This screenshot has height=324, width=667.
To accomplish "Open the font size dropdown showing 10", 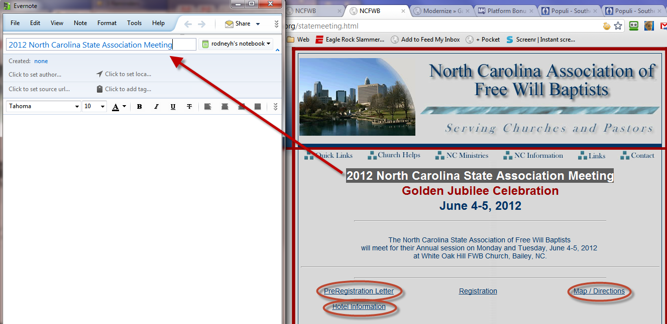I will [x=102, y=107].
